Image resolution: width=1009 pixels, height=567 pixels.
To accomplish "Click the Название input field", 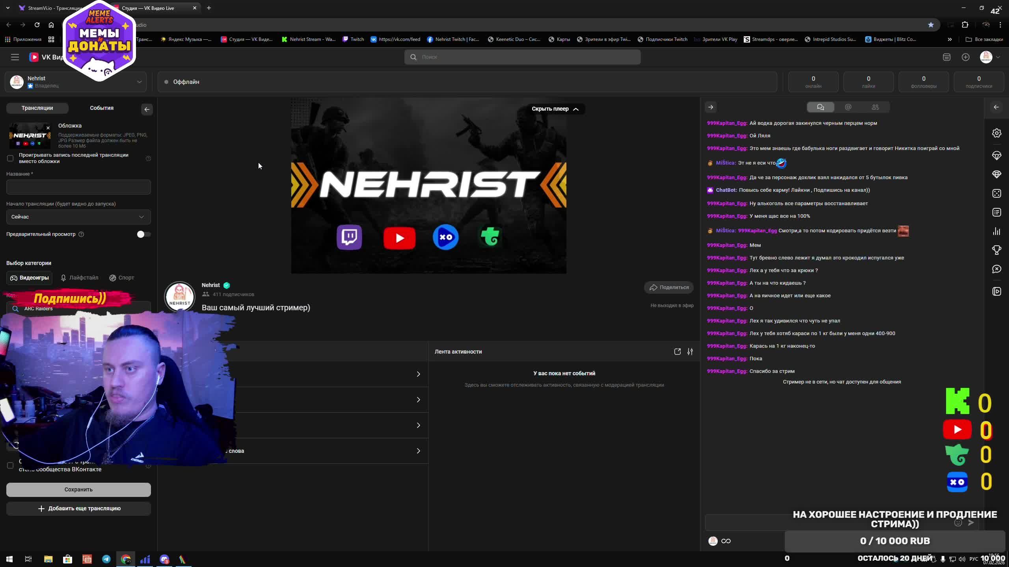I will coord(78,187).
